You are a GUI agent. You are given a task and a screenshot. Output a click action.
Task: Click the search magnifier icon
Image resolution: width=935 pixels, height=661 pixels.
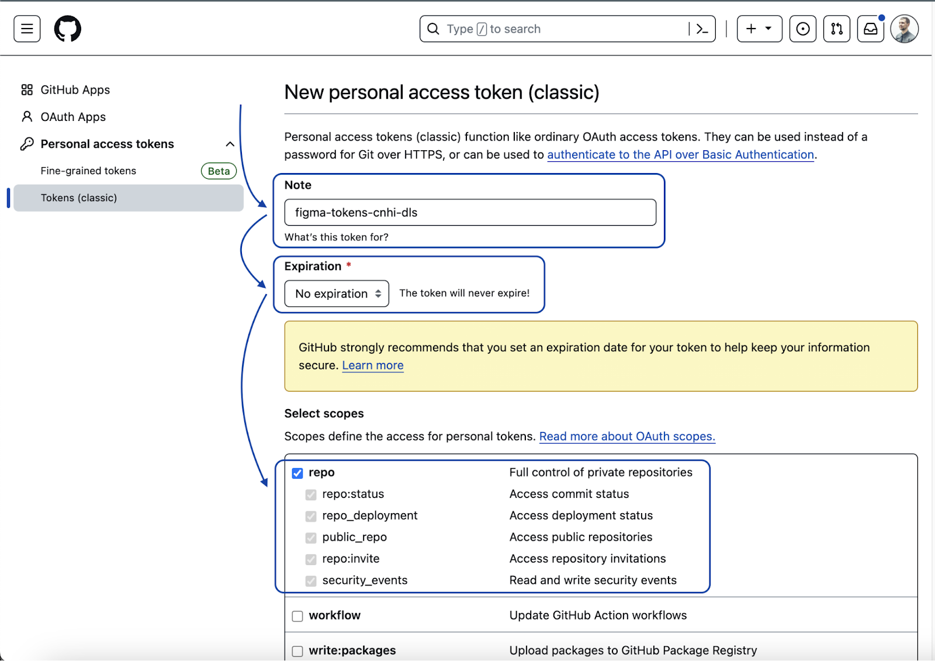click(433, 29)
